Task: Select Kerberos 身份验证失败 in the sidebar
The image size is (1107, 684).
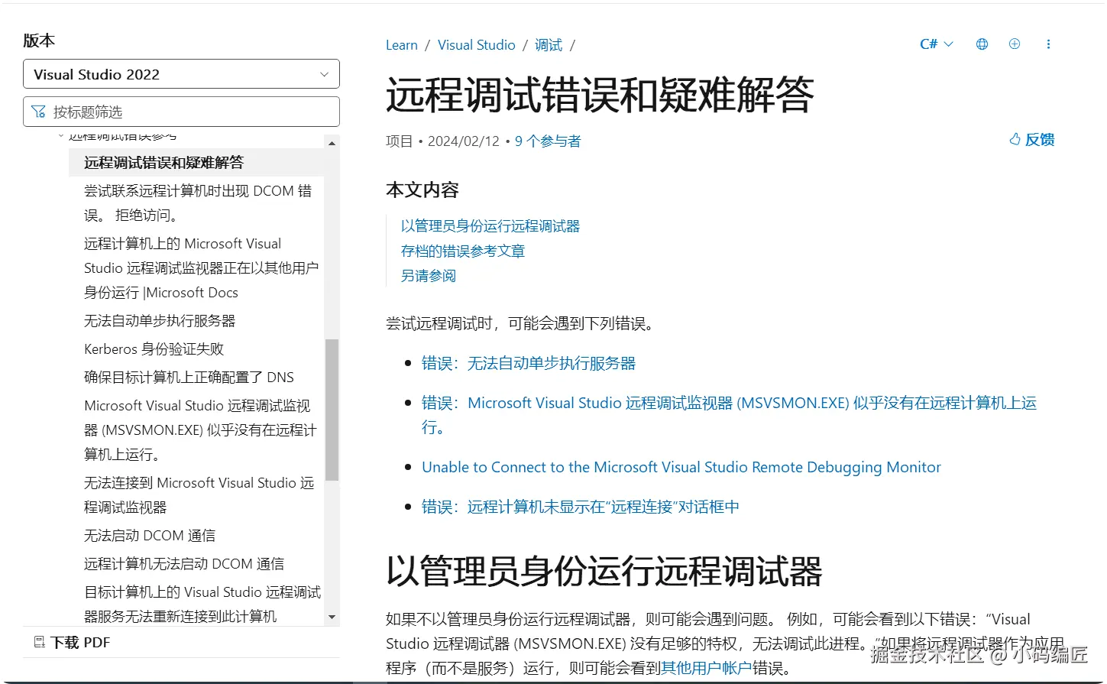Action: 154,349
